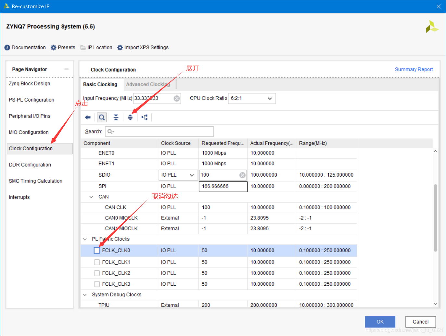Select the CAN0 MIOCLK row
This screenshot has width=446, height=336.
[219, 218]
